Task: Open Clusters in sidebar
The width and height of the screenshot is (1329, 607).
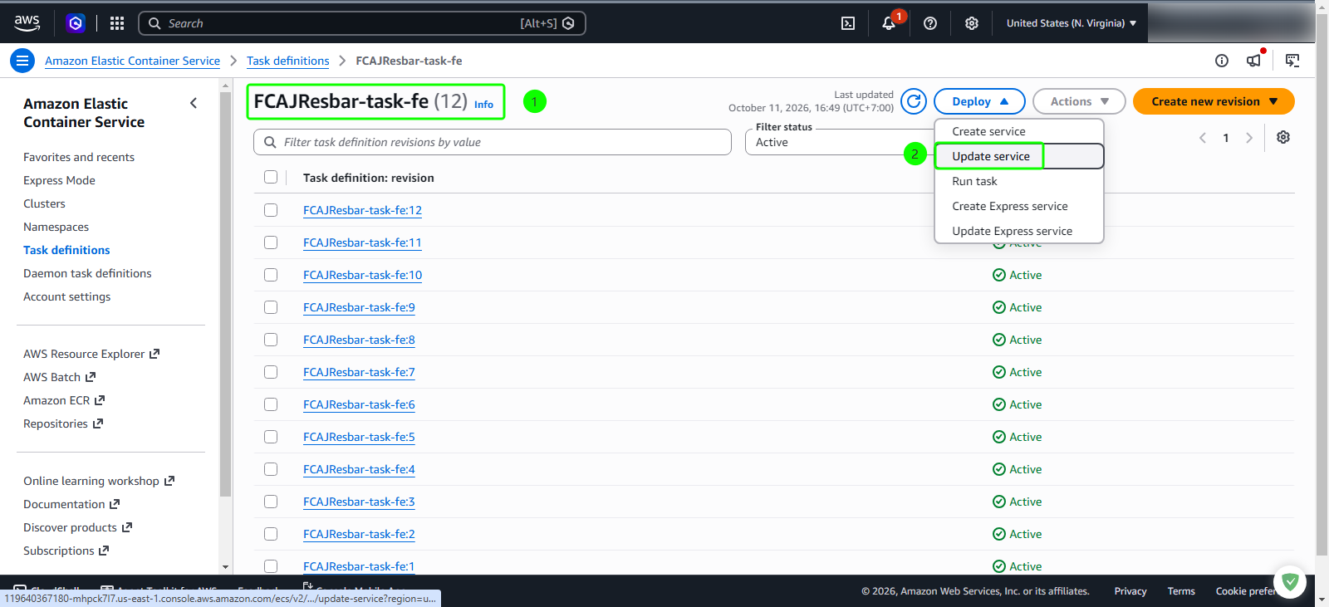Action: coord(44,203)
